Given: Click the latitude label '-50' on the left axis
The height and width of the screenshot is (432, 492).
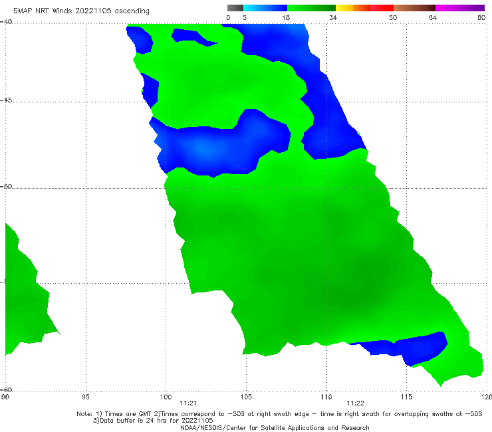Looking at the screenshot, I should [6, 186].
